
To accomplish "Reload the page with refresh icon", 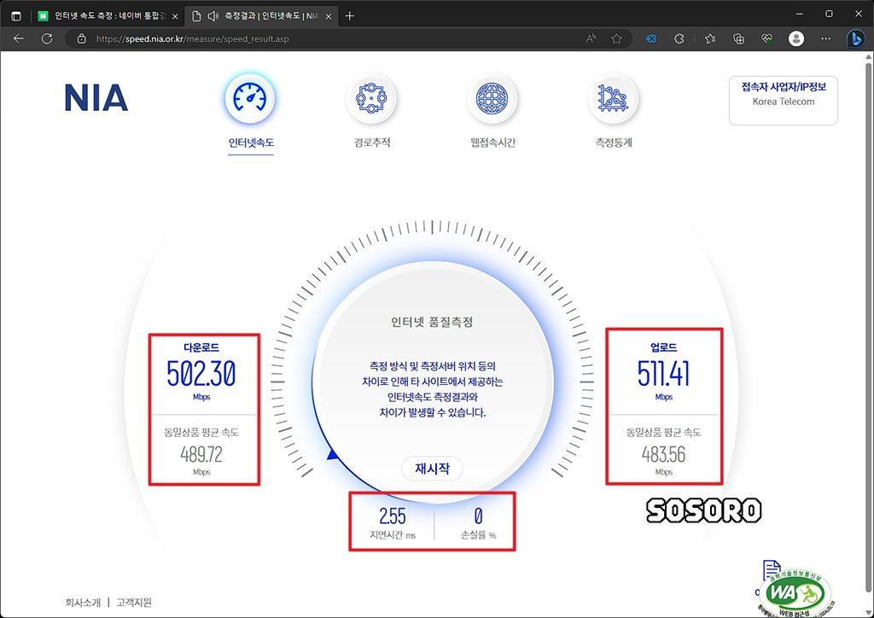I will coord(48,38).
